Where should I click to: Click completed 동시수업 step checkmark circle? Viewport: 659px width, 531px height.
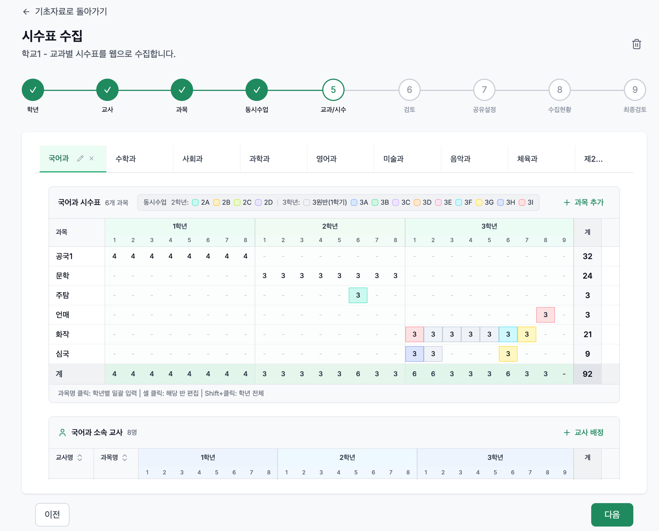[x=257, y=90]
